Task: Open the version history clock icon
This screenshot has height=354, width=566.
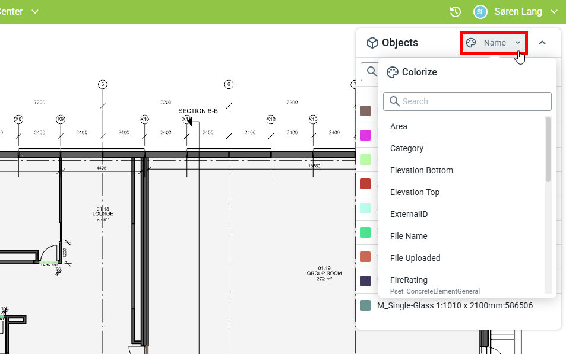Action: pyautogui.click(x=456, y=12)
